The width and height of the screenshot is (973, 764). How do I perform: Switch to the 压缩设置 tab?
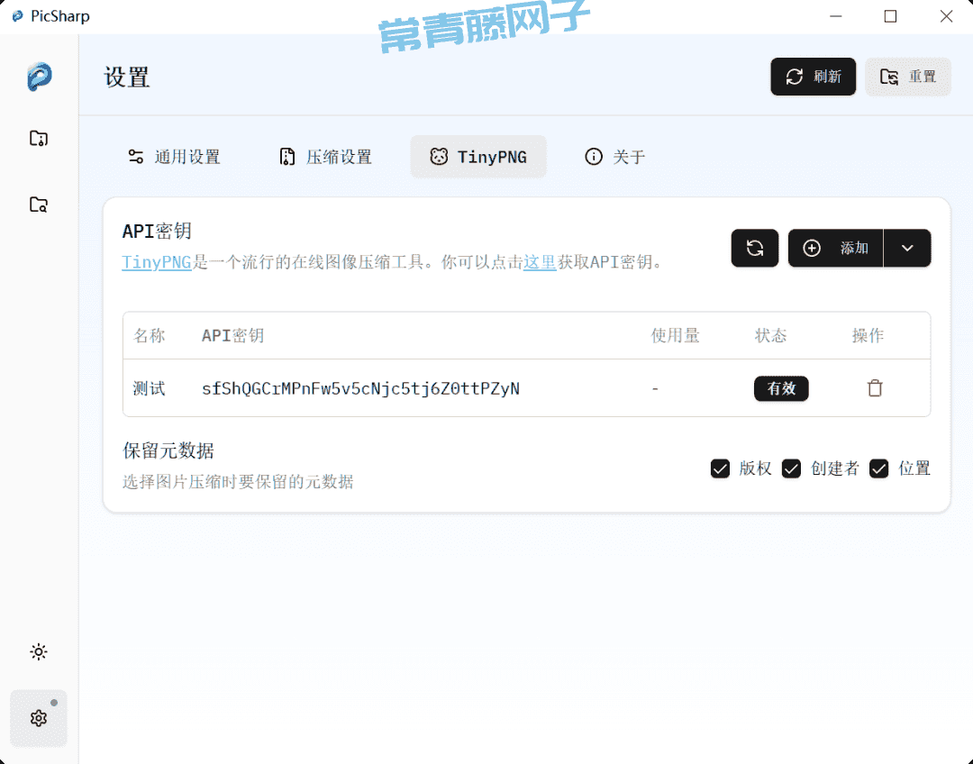pyautogui.click(x=325, y=157)
